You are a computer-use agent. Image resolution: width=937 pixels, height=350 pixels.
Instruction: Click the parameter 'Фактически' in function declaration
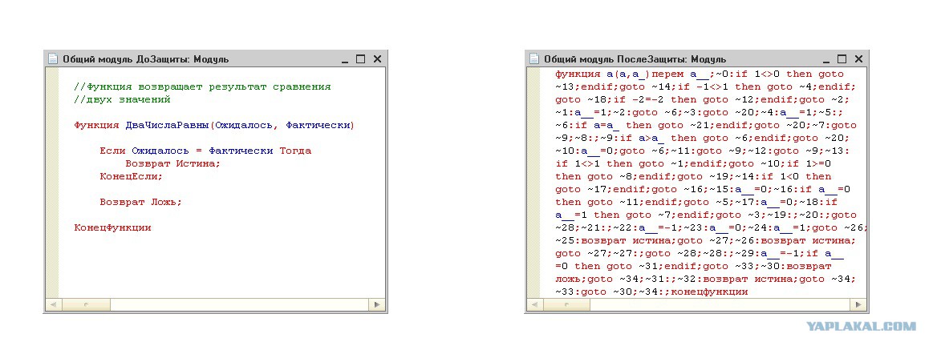click(x=318, y=125)
